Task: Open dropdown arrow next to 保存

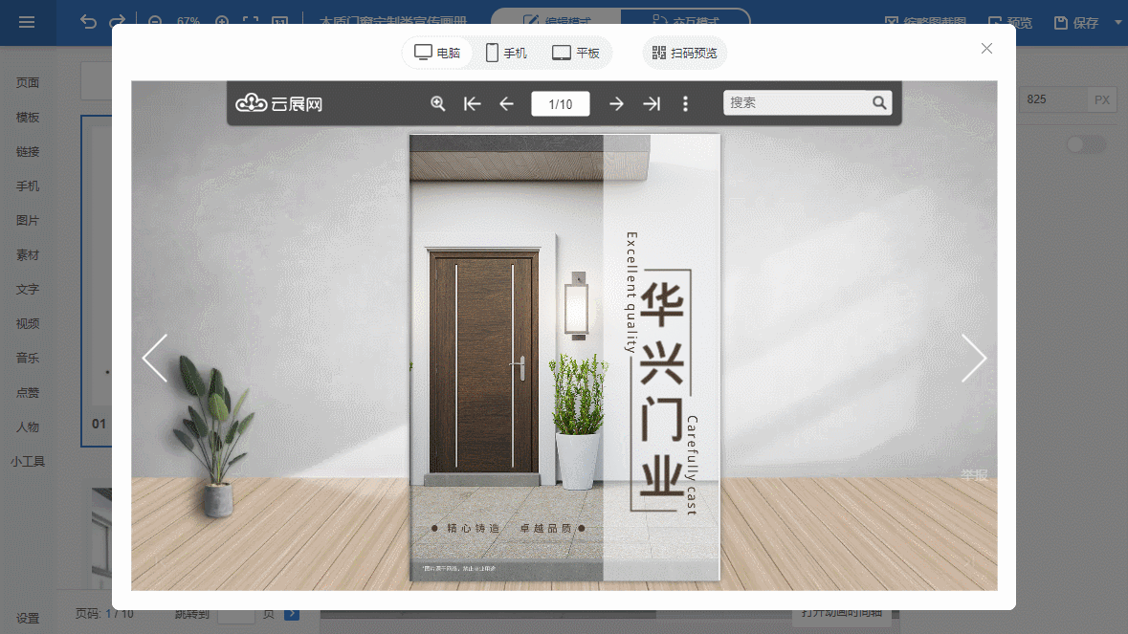Action: pos(1117,22)
